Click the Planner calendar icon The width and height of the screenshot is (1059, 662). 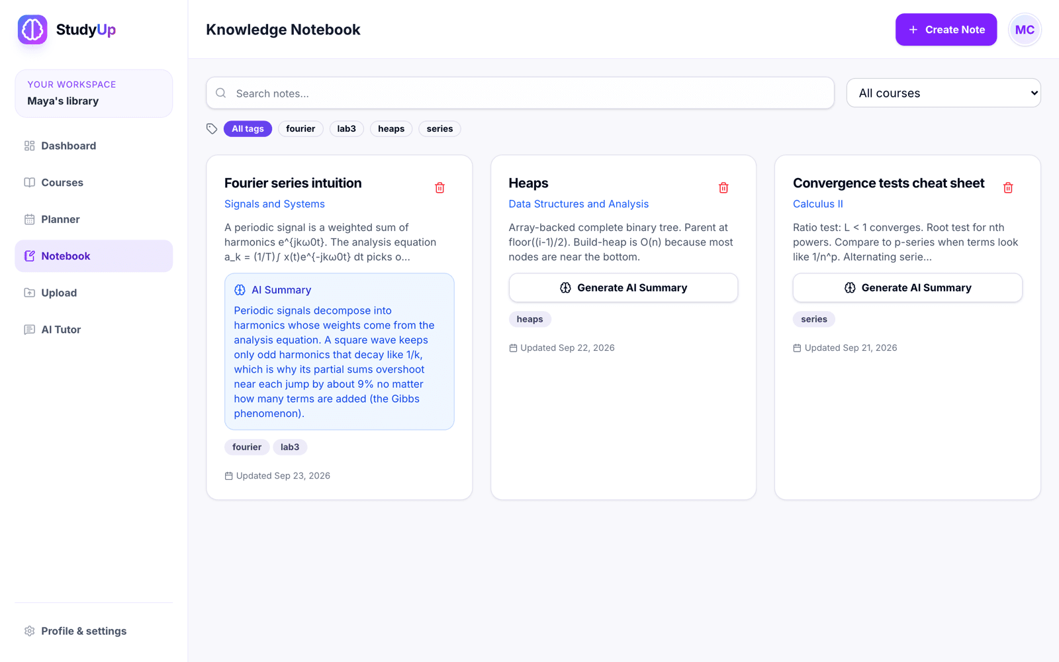tap(30, 219)
